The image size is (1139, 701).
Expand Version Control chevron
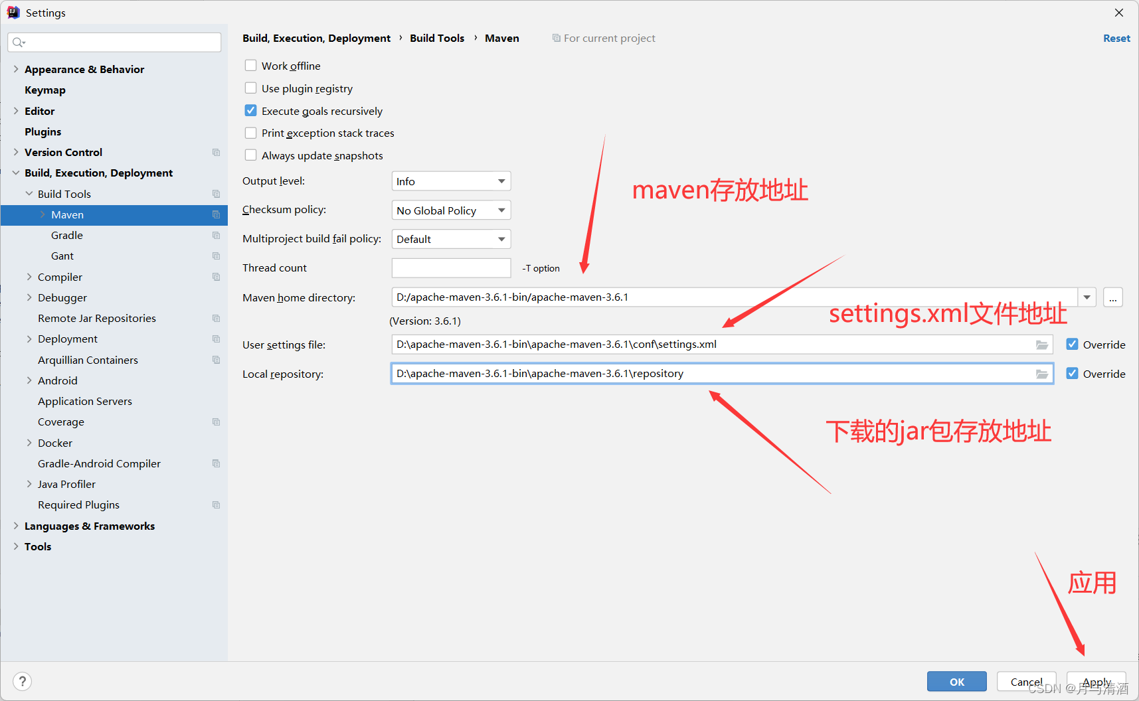16,152
